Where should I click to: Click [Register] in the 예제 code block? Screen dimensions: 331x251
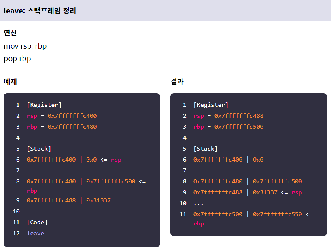pyautogui.click(x=44, y=105)
